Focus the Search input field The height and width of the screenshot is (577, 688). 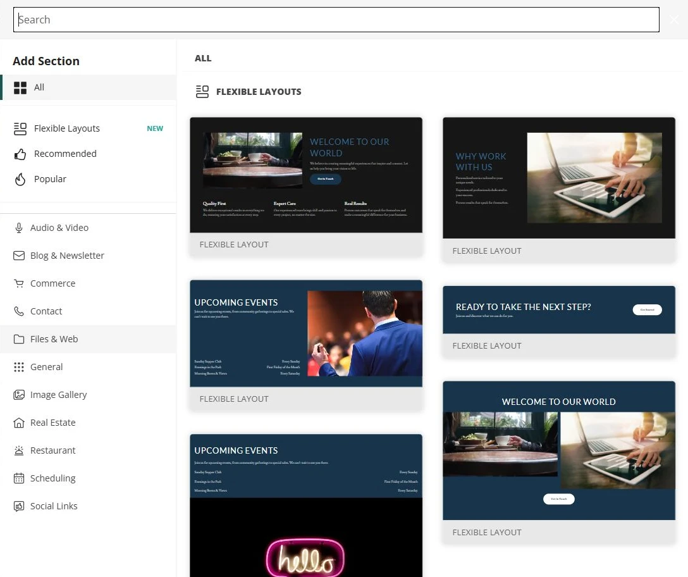click(x=336, y=20)
